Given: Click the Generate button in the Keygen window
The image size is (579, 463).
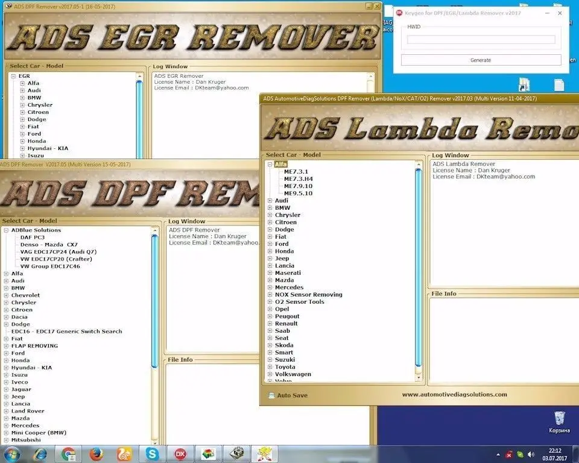Looking at the screenshot, I should 481,60.
